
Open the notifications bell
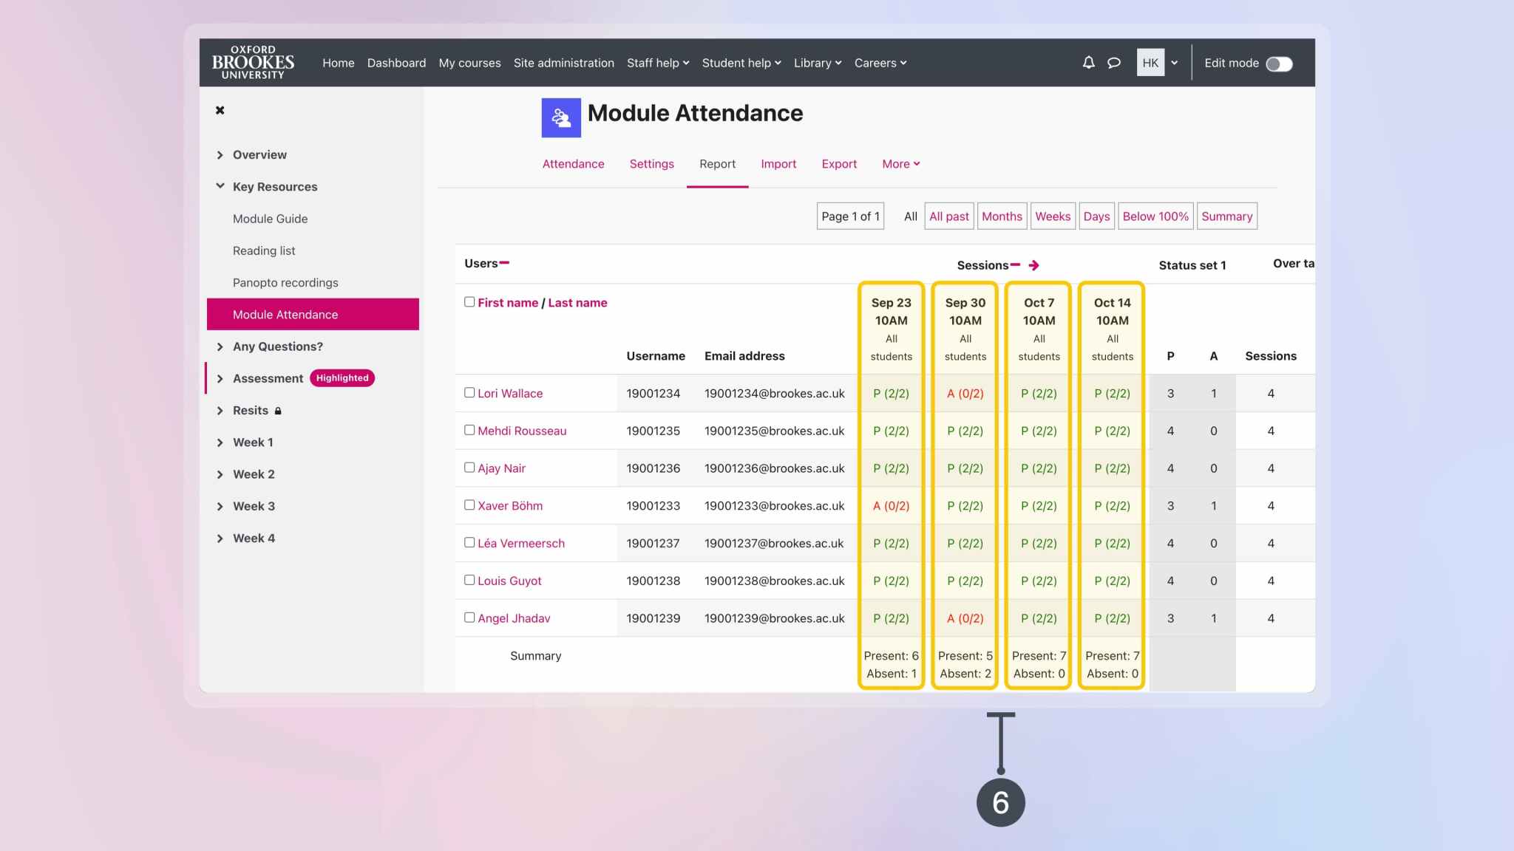tap(1087, 63)
